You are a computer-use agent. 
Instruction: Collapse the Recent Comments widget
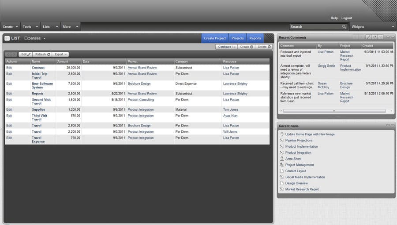(x=388, y=37)
